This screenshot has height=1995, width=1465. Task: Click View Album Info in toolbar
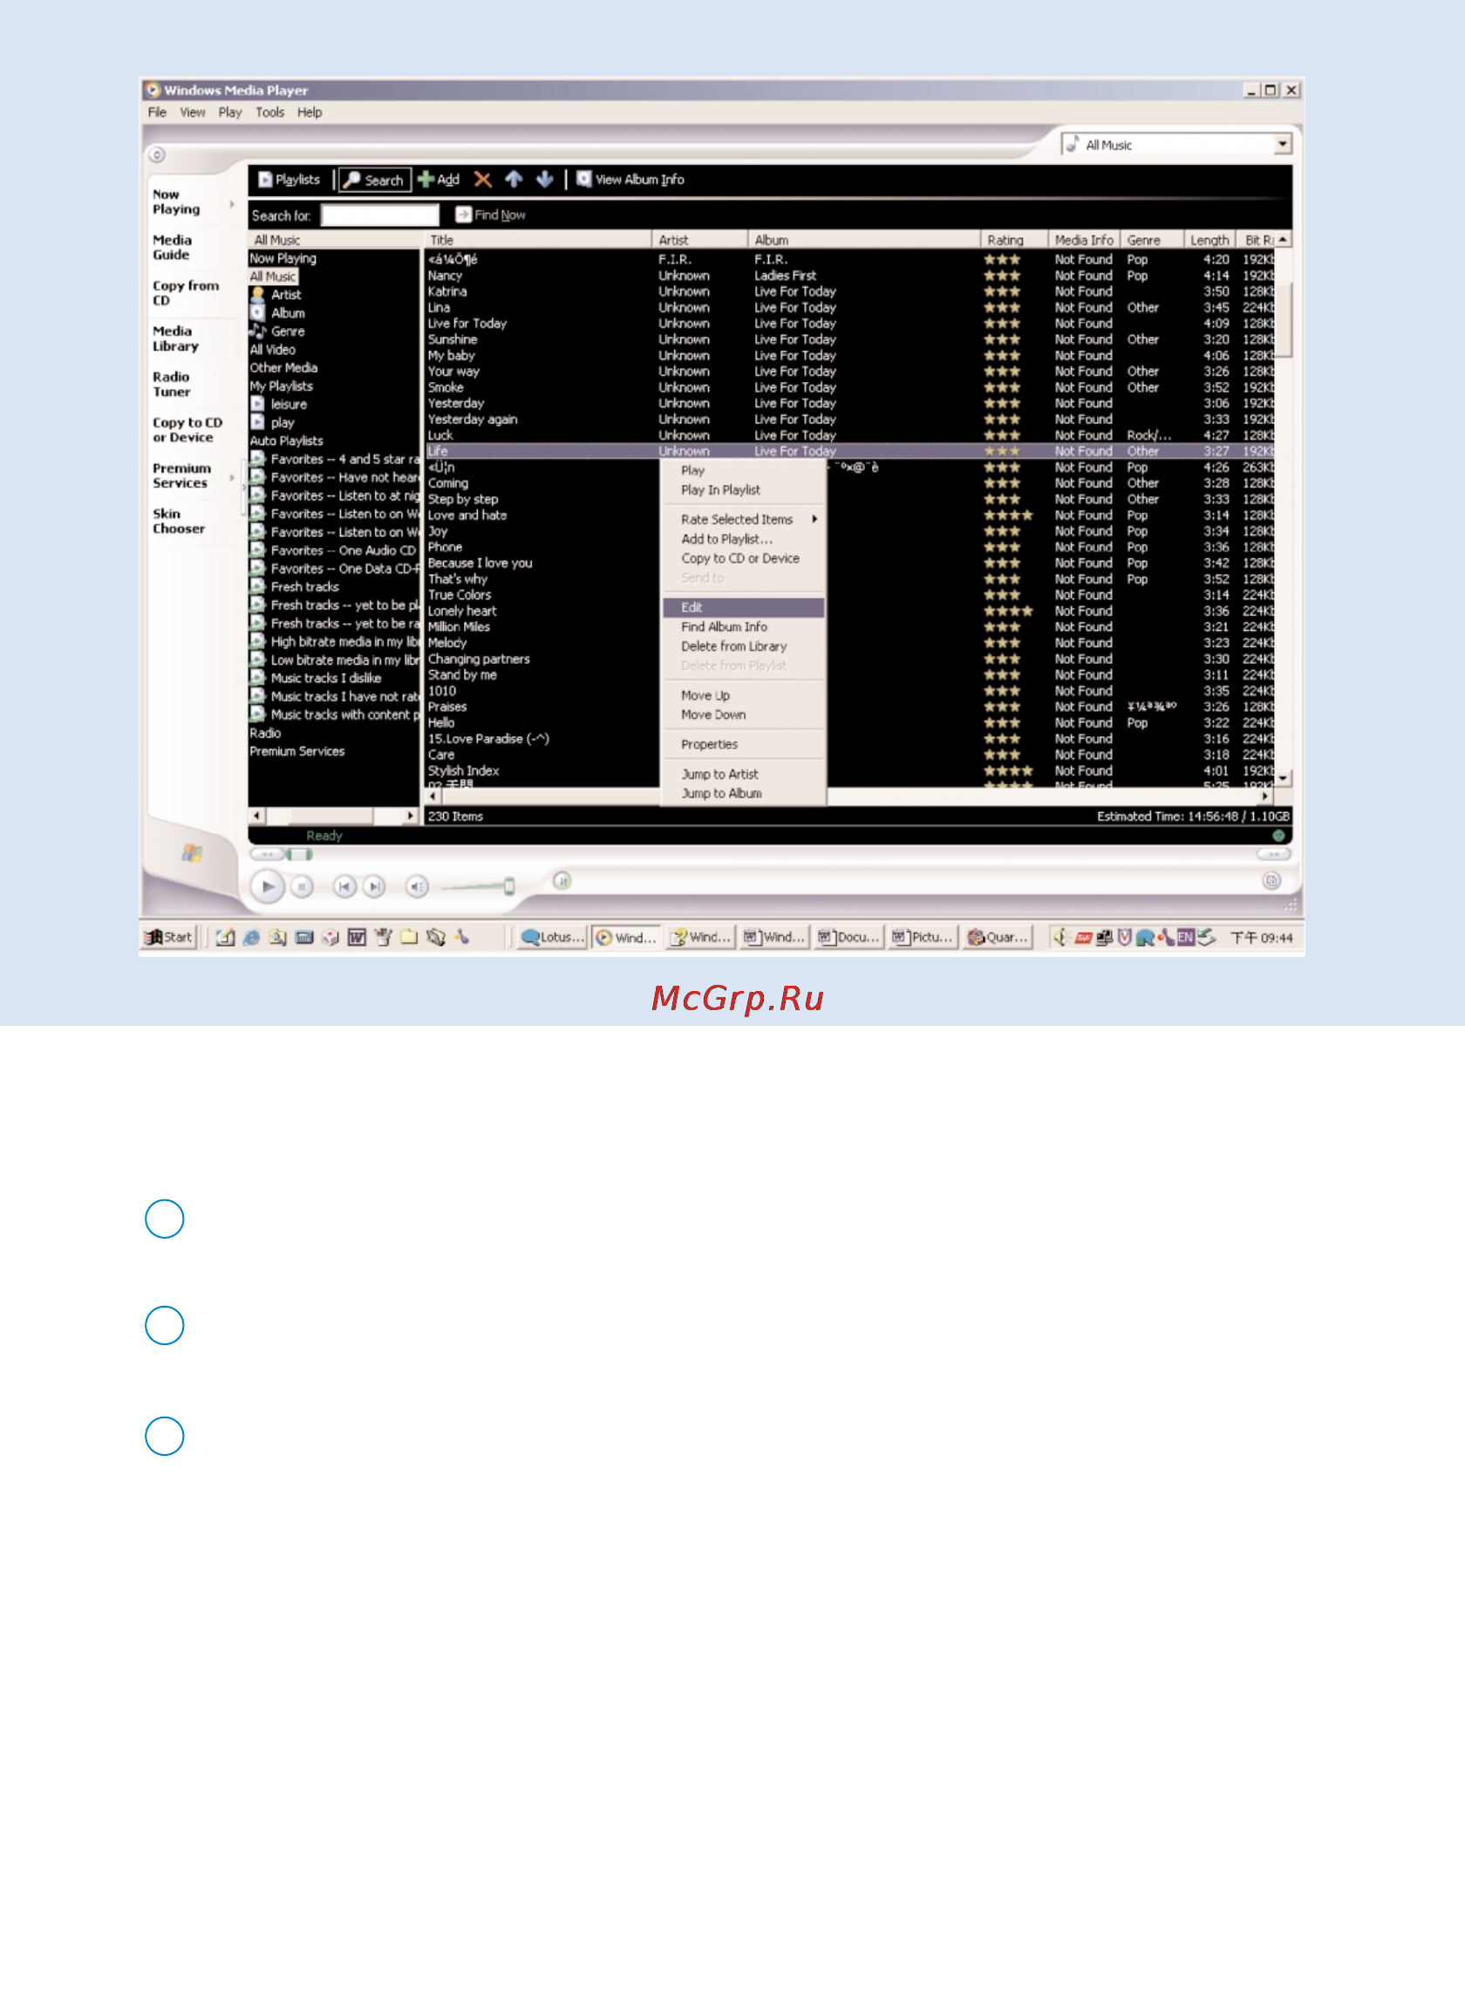tap(630, 179)
